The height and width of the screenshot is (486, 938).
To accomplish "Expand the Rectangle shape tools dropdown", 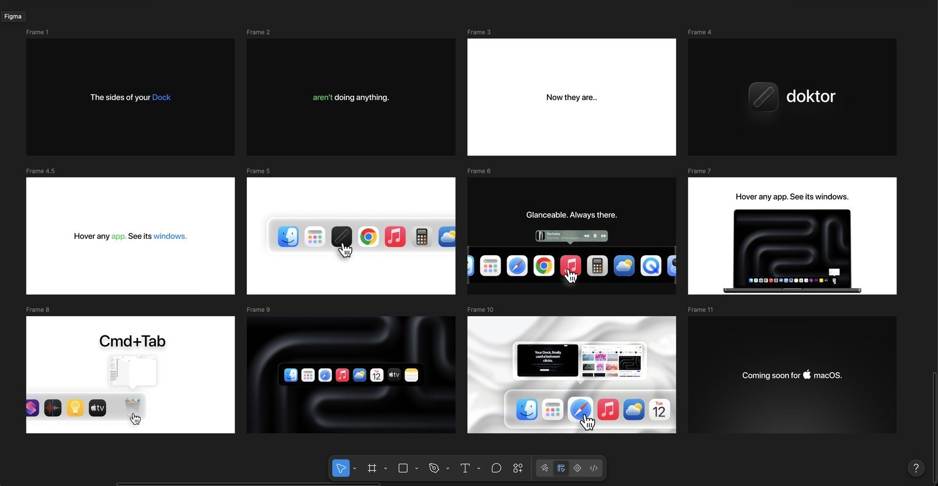I will [x=417, y=468].
